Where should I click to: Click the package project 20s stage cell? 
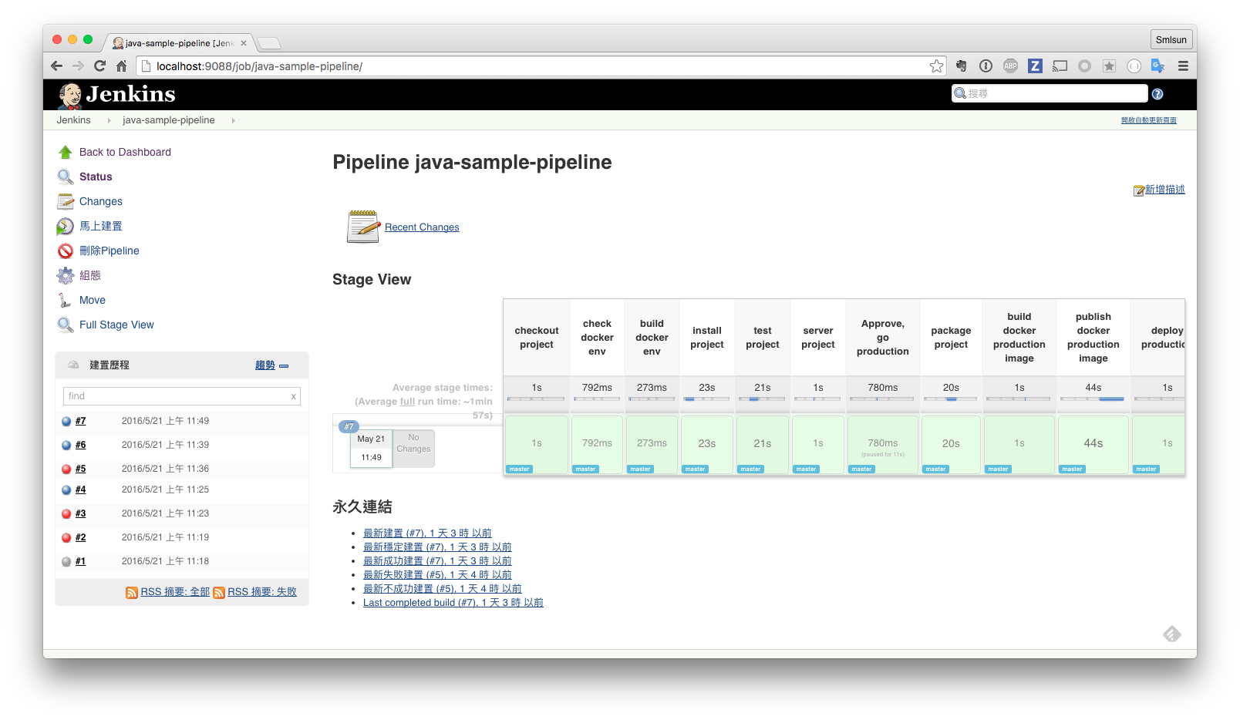coord(951,445)
